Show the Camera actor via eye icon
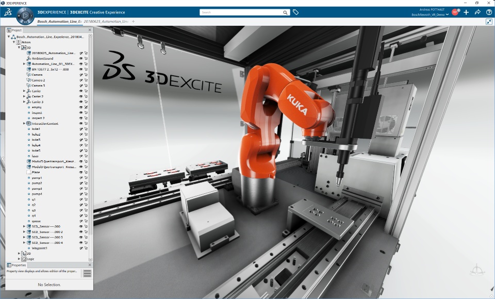The width and height of the screenshot is (495, 299). pos(81,75)
